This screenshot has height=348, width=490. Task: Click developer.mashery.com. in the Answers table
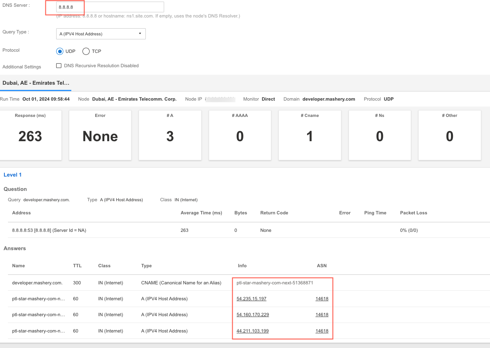click(x=37, y=283)
